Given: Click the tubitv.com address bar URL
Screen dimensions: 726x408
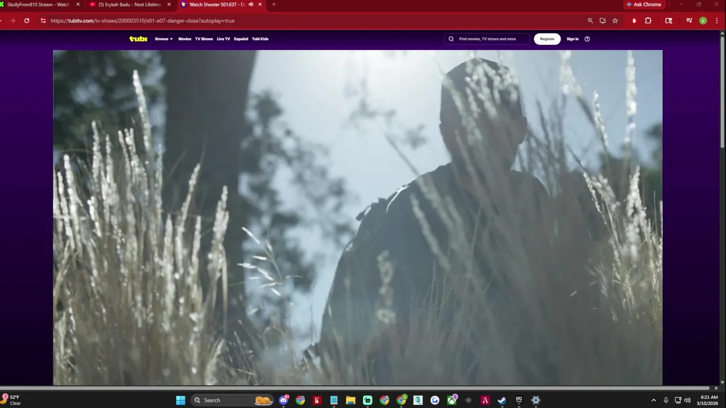Looking at the screenshot, I should coord(142,20).
